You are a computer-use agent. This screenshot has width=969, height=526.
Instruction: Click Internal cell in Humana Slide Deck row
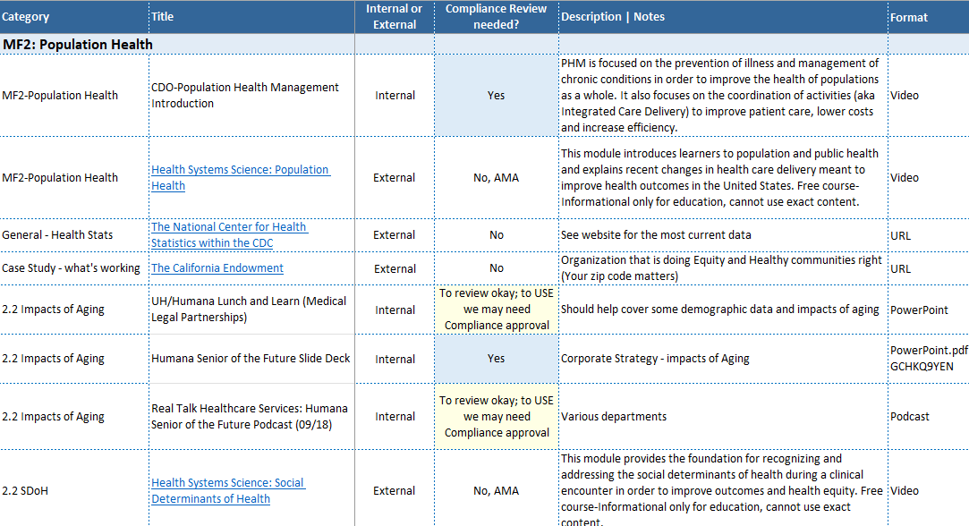pyautogui.click(x=395, y=359)
